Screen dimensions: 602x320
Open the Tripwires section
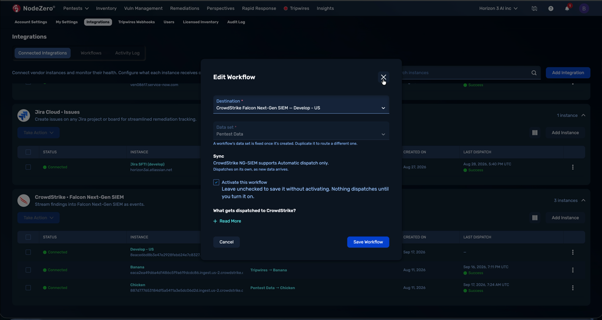click(x=296, y=8)
